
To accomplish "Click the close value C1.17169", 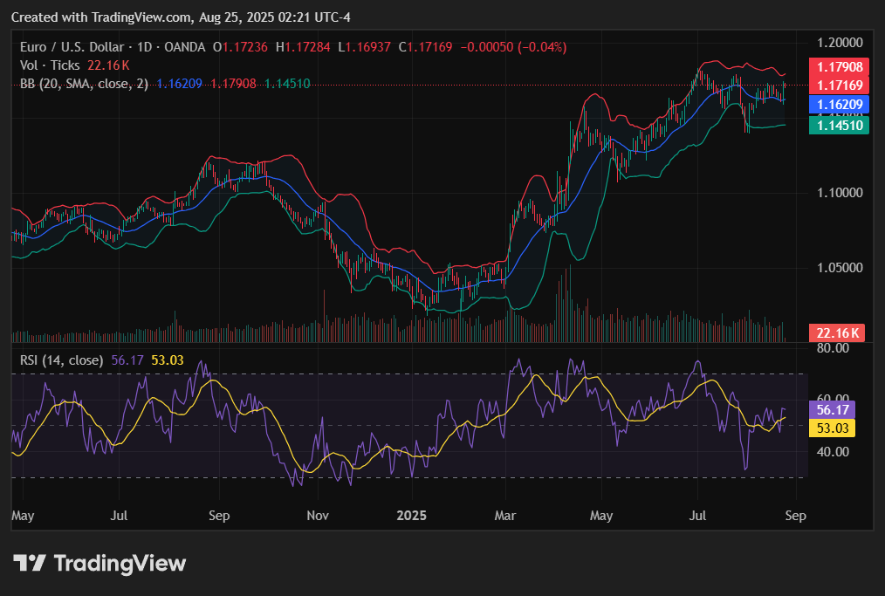I will coord(426,47).
